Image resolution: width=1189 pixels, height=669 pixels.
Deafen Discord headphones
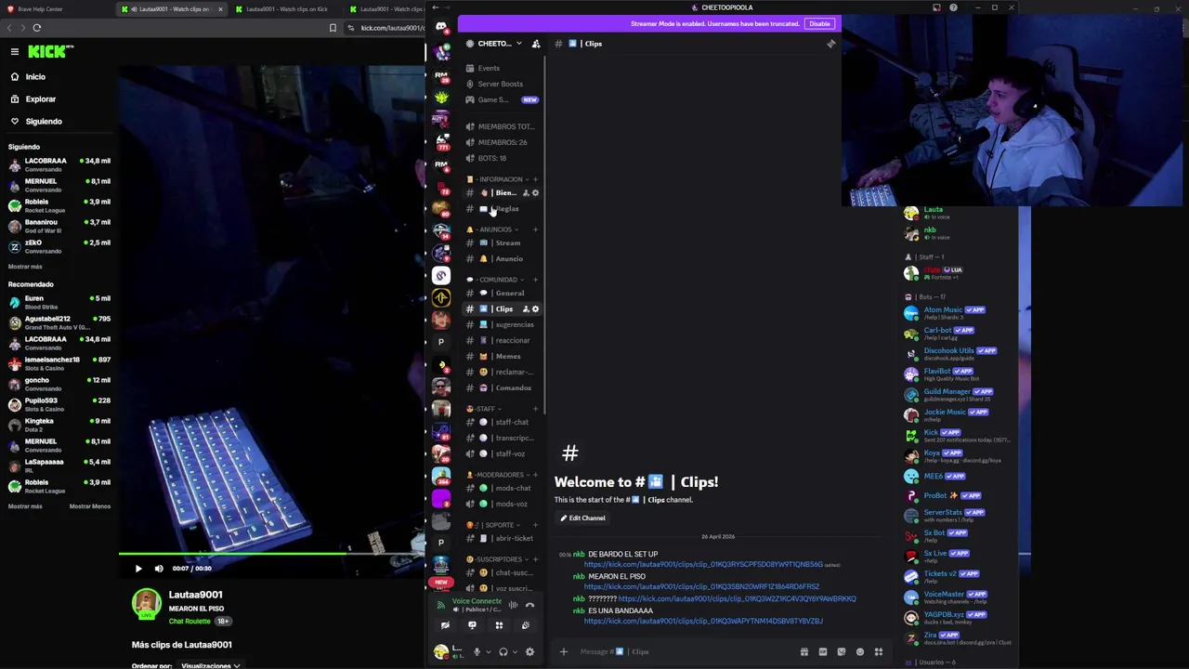tap(503, 652)
